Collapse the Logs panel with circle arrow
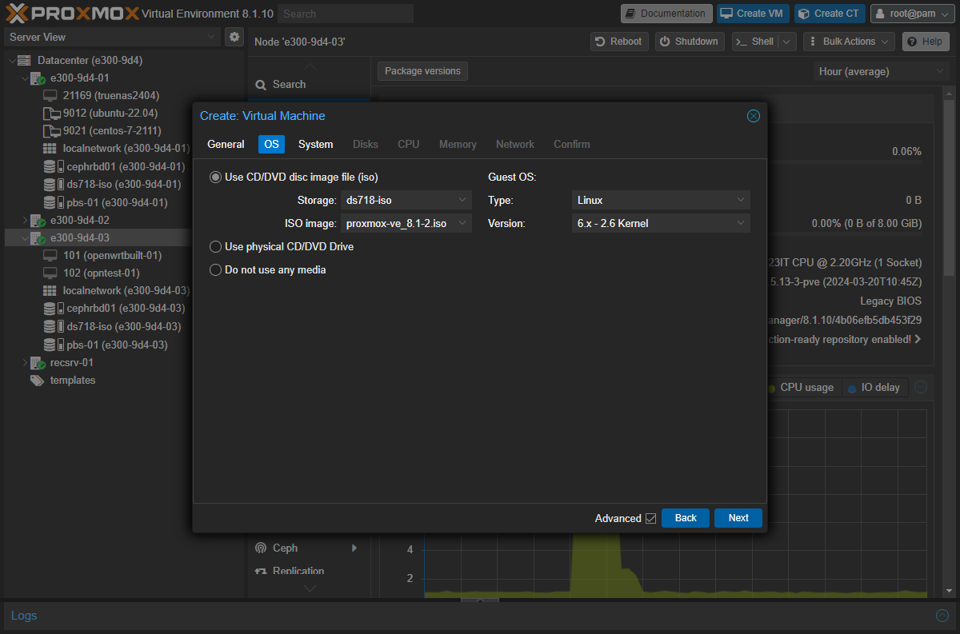Screen dimensions: 960x634 [x=942, y=616]
